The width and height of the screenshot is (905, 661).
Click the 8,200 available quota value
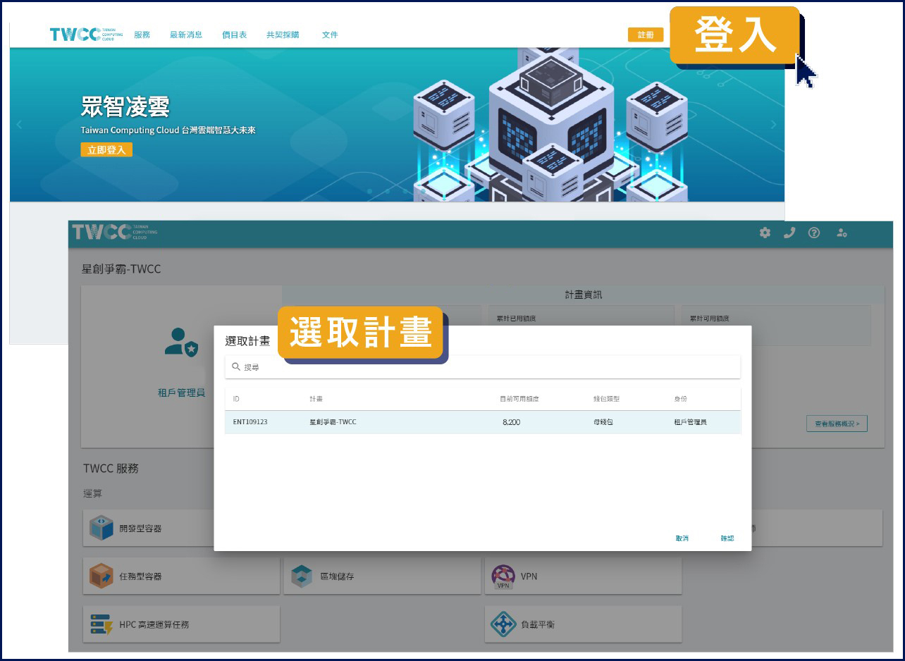click(x=512, y=422)
